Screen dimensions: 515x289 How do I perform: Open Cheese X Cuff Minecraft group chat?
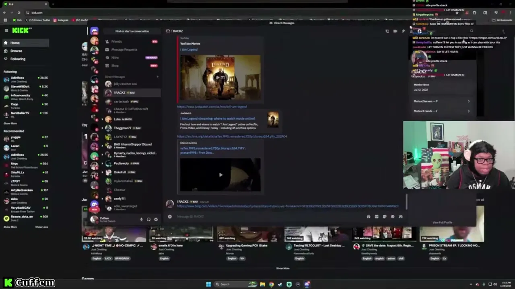pyautogui.click(x=131, y=110)
